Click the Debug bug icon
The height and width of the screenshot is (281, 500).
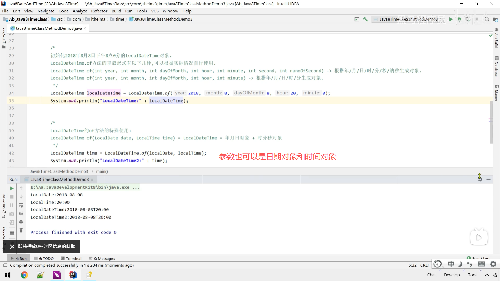459,19
